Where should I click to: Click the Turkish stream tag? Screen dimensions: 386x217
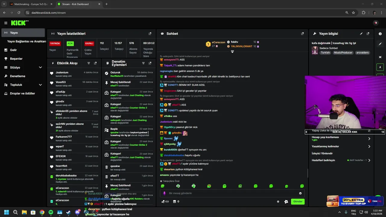click(x=325, y=52)
